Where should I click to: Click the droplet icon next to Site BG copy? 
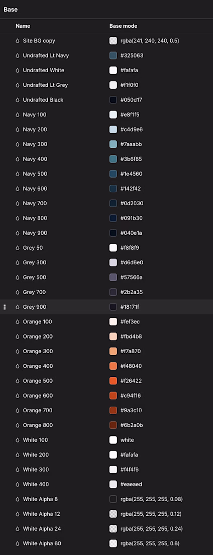coord(18,41)
